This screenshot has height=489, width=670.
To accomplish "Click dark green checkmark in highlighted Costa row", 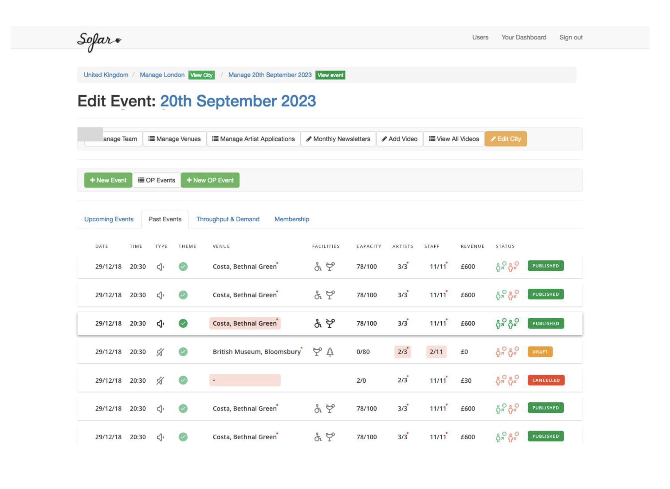I will tap(183, 323).
